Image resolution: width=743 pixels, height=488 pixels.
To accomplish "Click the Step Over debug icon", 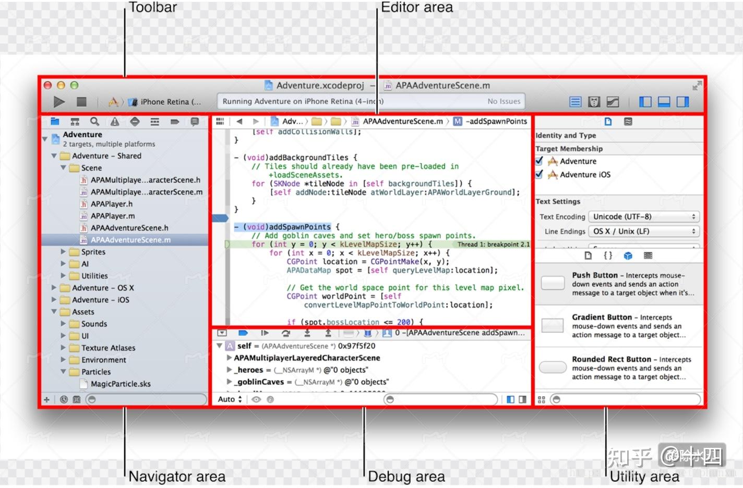I will pos(285,333).
